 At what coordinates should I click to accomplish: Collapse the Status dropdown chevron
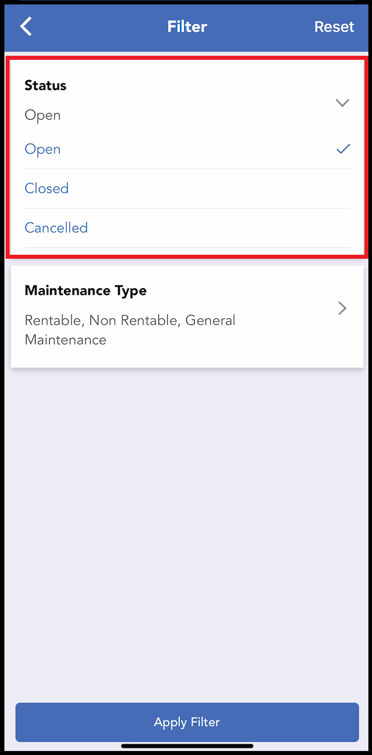[342, 103]
